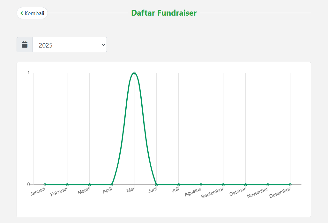The image size is (328, 223).
Task: Click the April data point on line
Action: point(112,185)
